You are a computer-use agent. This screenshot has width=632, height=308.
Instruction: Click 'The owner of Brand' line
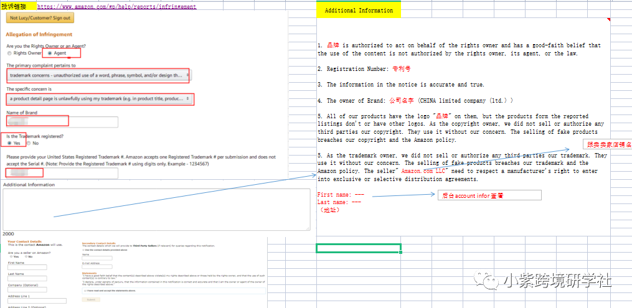pos(415,100)
